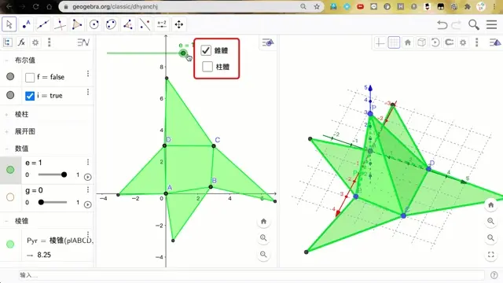Image resolution: width=503 pixels, height=283 pixels.
Task: Collapse the 棱锥 group
Action: point(6,221)
